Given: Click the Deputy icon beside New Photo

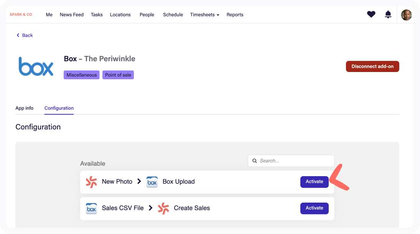Looking at the screenshot, I should point(91,182).
